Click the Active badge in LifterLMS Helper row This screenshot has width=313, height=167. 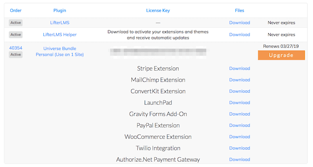pos(16,35)
